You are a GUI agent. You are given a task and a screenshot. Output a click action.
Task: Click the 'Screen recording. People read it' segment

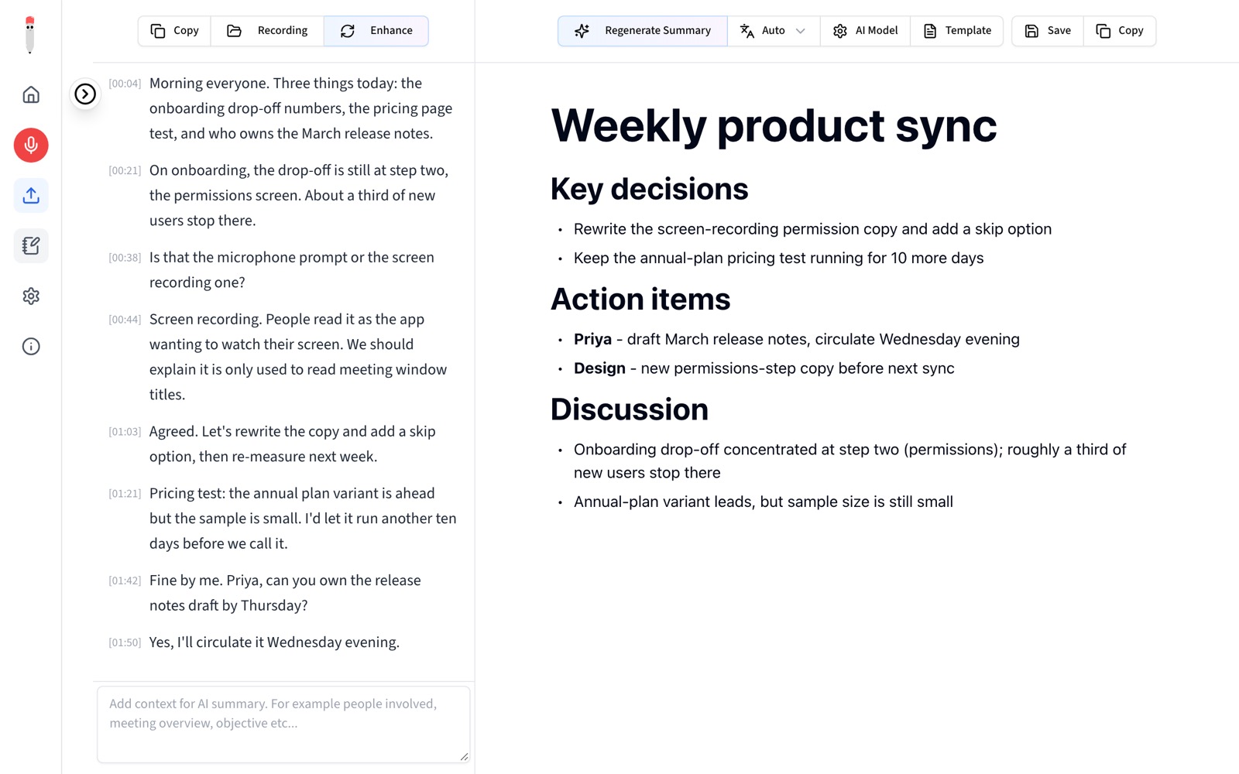(298, 357)
